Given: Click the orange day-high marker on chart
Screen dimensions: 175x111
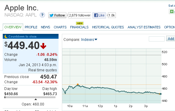Looking at the screenshot, I should 78,84.
